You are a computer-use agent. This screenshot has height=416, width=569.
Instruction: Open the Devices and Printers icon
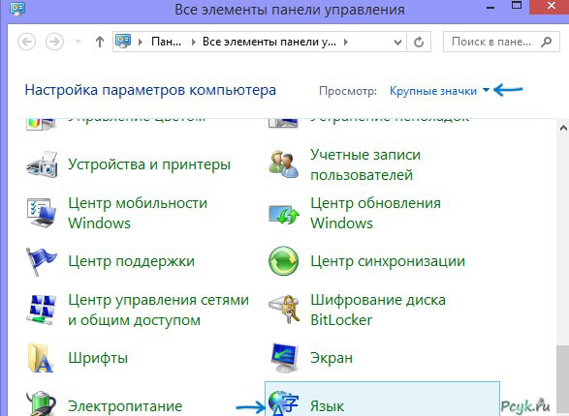coord(42,164)
